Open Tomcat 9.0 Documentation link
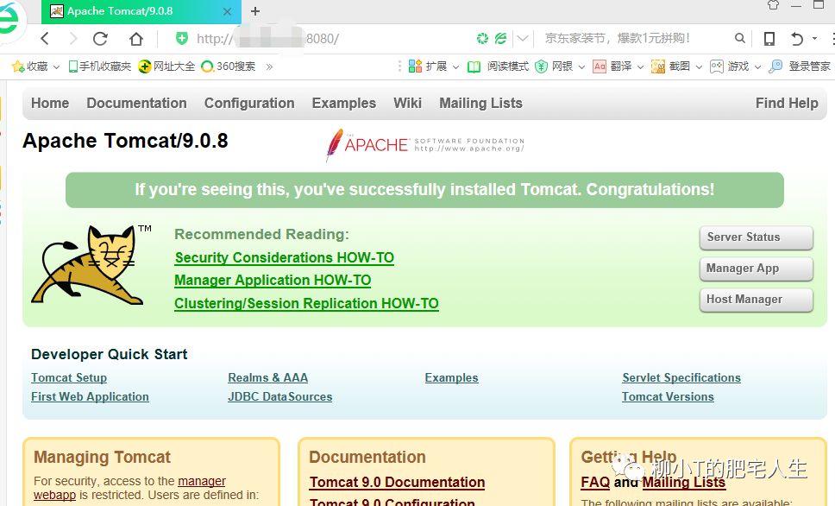The height and width of the screenshot is (506, 835). 398,482
